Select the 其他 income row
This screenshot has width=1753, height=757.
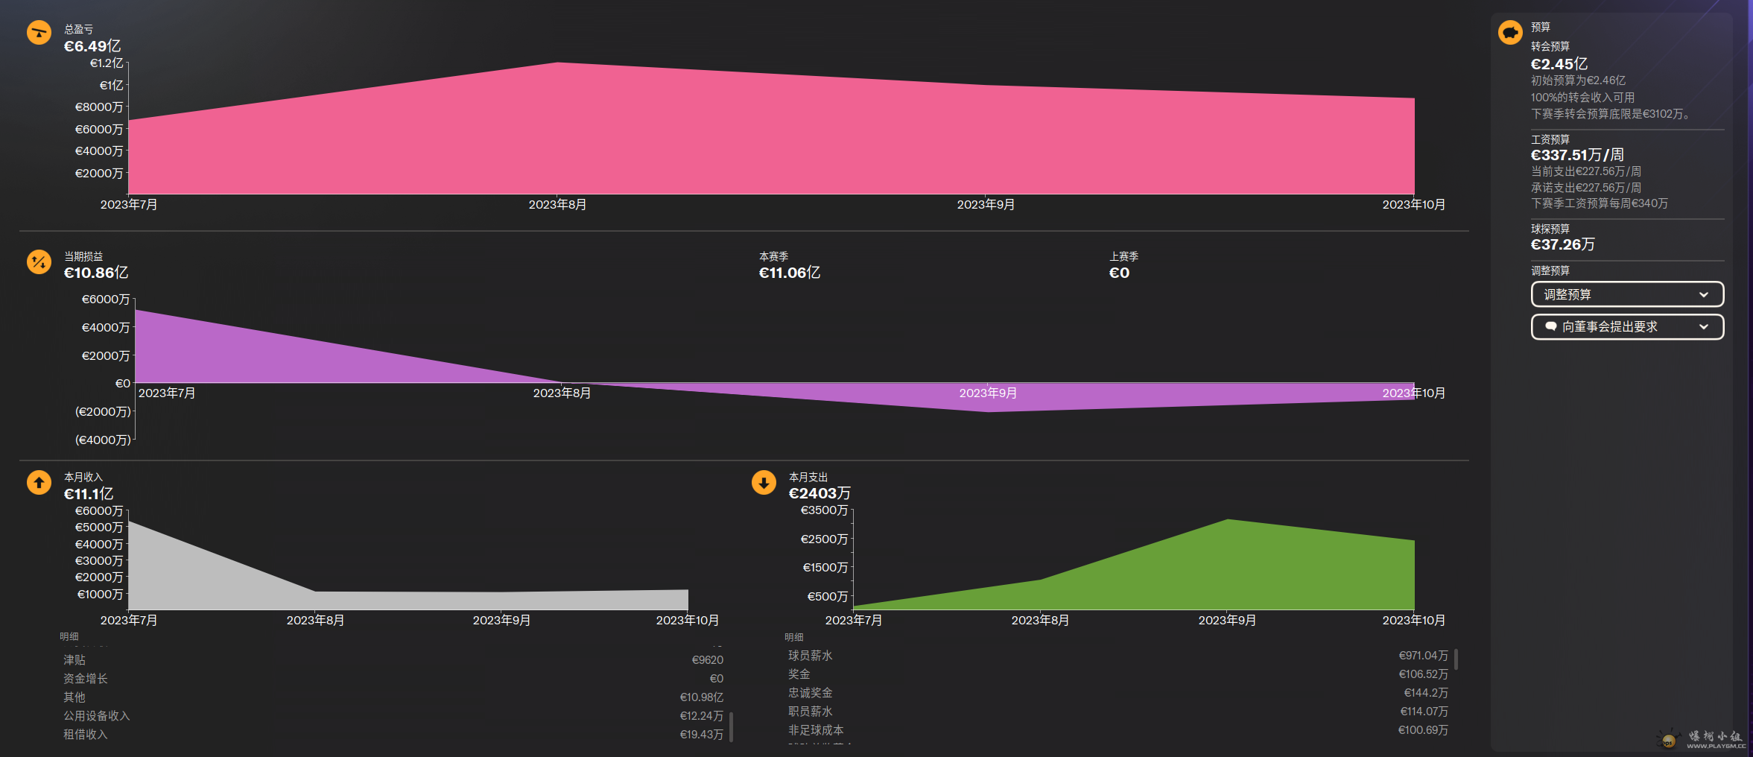[x=393, y=697]
